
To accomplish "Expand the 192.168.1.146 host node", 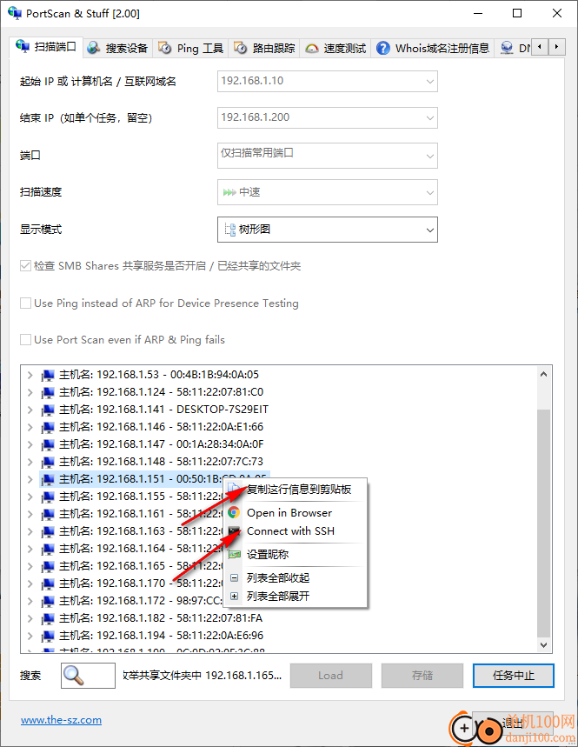I will click(30, 427).
